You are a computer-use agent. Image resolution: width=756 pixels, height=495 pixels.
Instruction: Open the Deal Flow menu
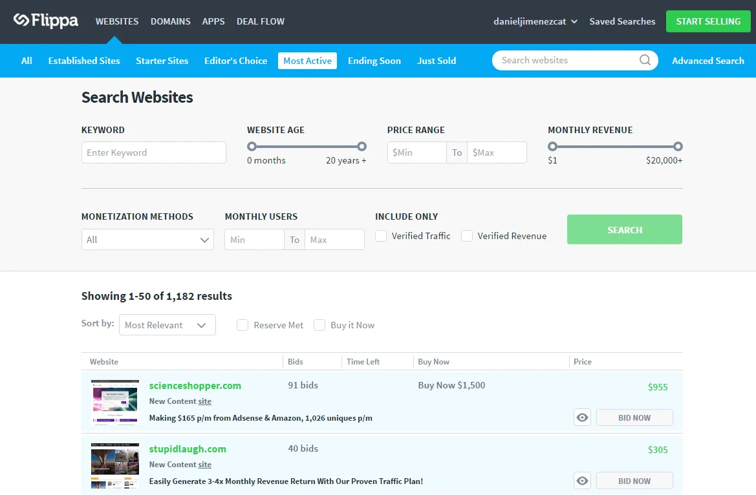(x=261, y=21)
